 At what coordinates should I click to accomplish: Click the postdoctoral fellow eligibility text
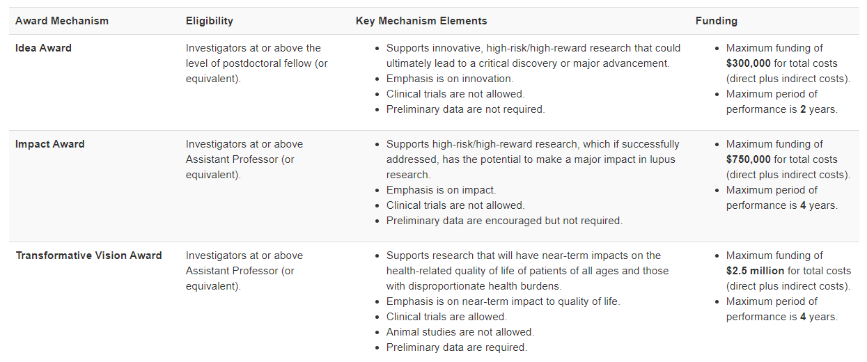pyautogui.click(x=256, y=63)
